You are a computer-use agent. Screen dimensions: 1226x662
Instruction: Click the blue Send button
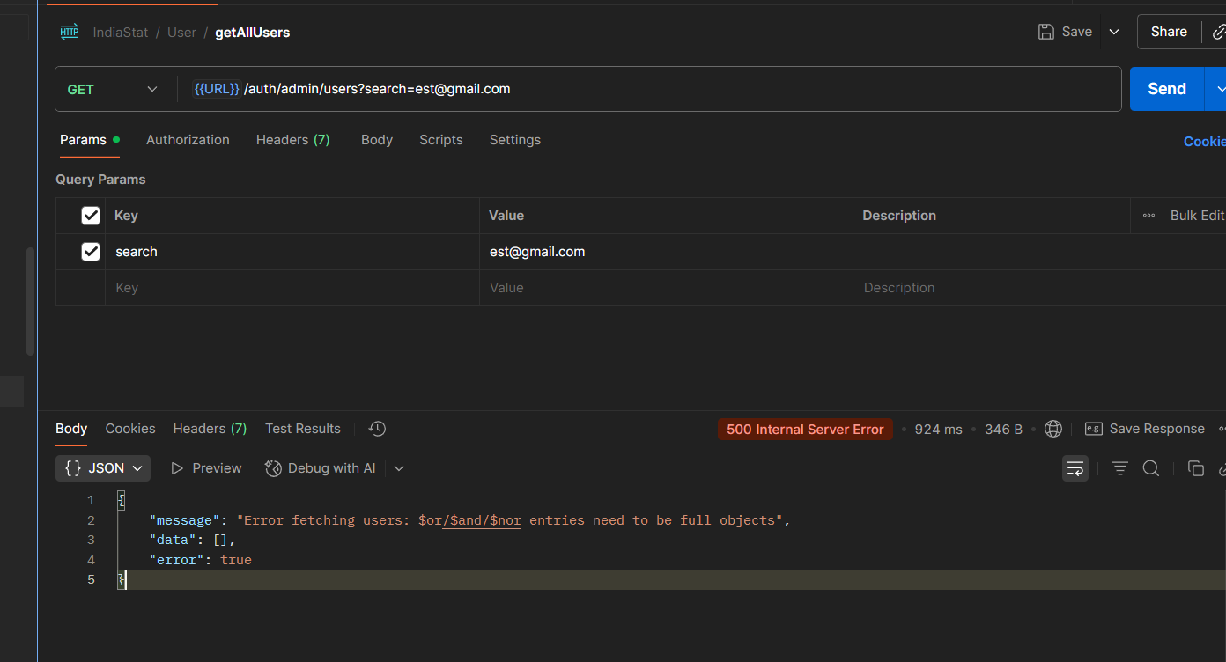click(1166, 89)
